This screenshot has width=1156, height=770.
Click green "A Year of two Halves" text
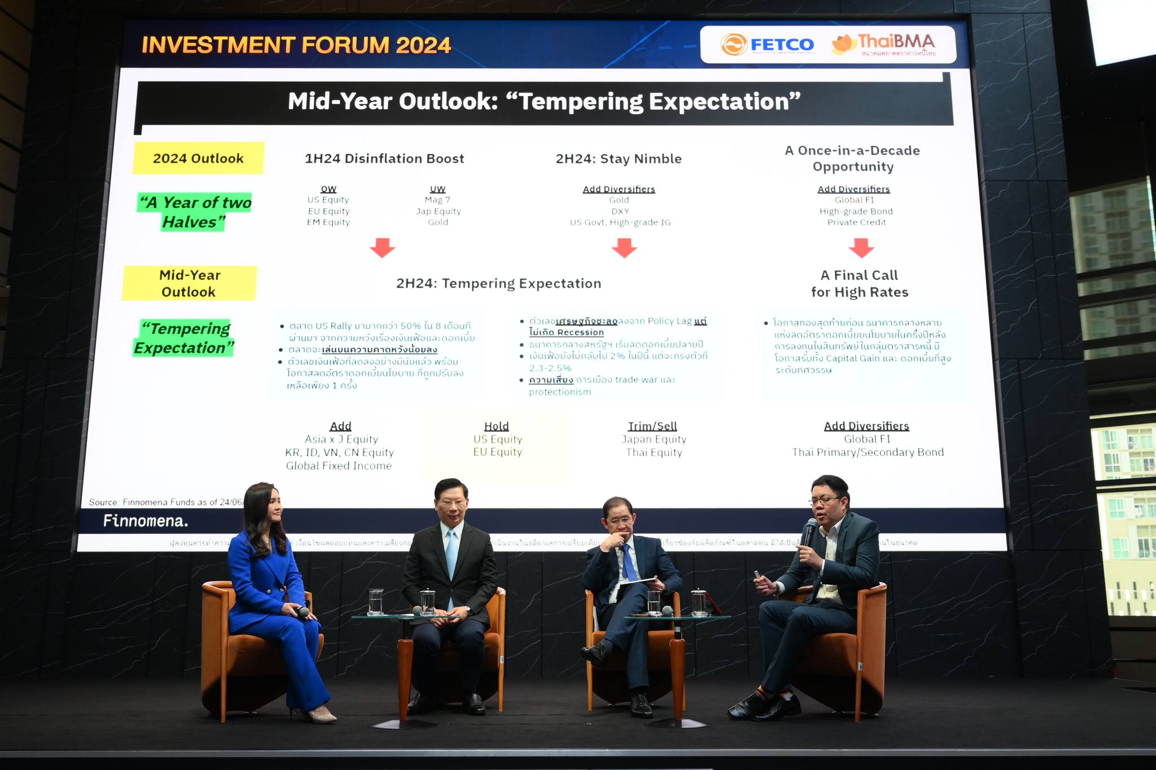click(x=195, y=212)
